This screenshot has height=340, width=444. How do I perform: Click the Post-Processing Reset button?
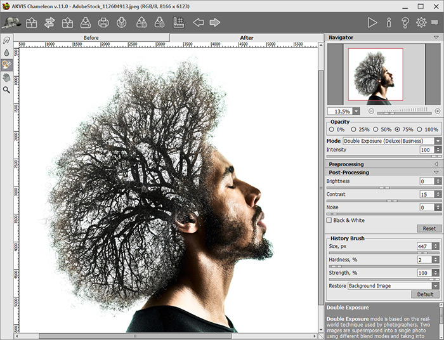429,228
